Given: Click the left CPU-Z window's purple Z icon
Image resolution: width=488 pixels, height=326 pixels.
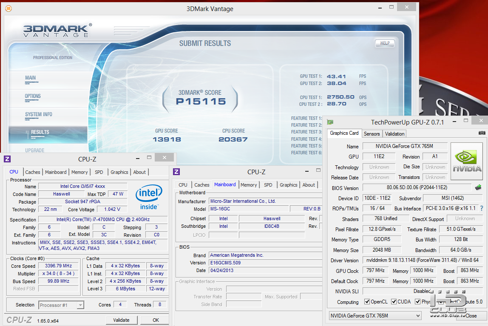Looking at the screenshot, I should [x=7, y=159].
